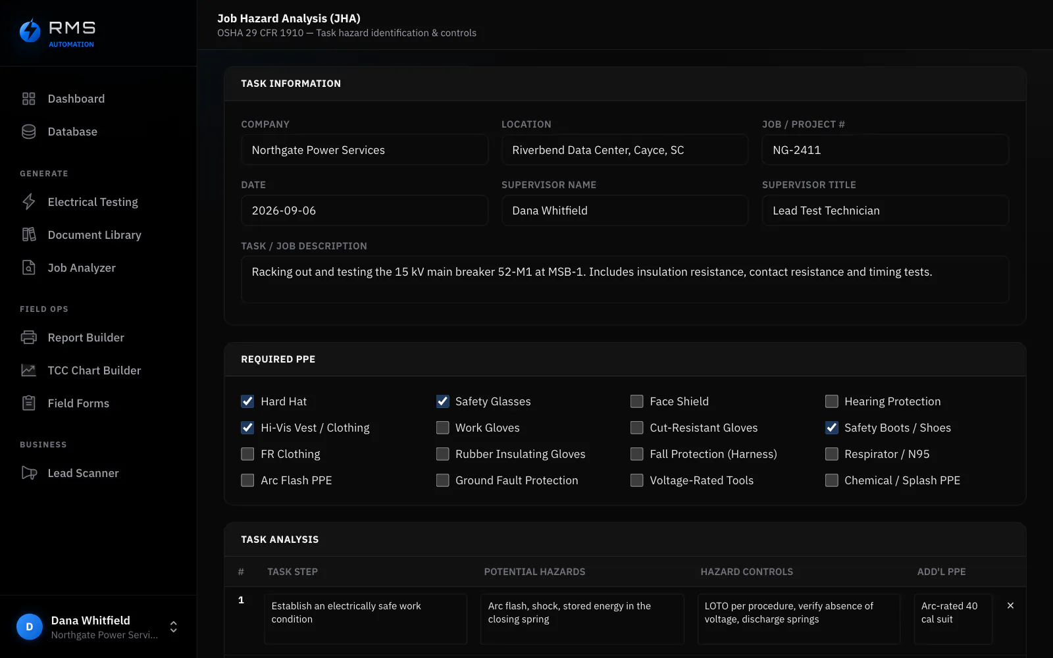Uncheck the Hard Hat checkbox
The height and width of the screenshot is (658, 1053).
click(247, 401)
